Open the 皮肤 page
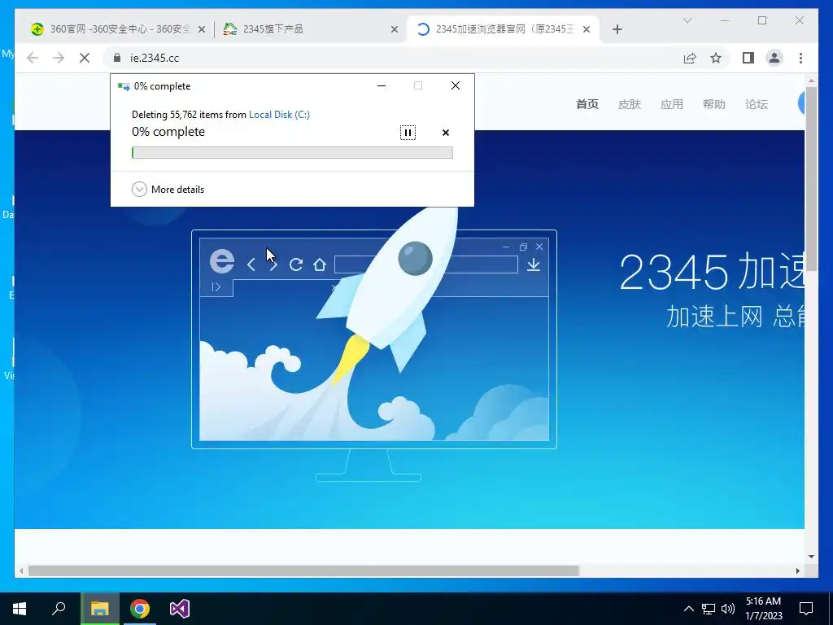 pyautogui.click(x=630, y=104)
